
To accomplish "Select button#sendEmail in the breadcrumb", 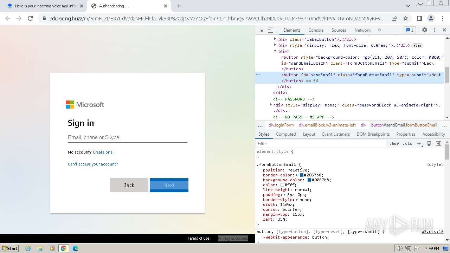I will (404, 125).
